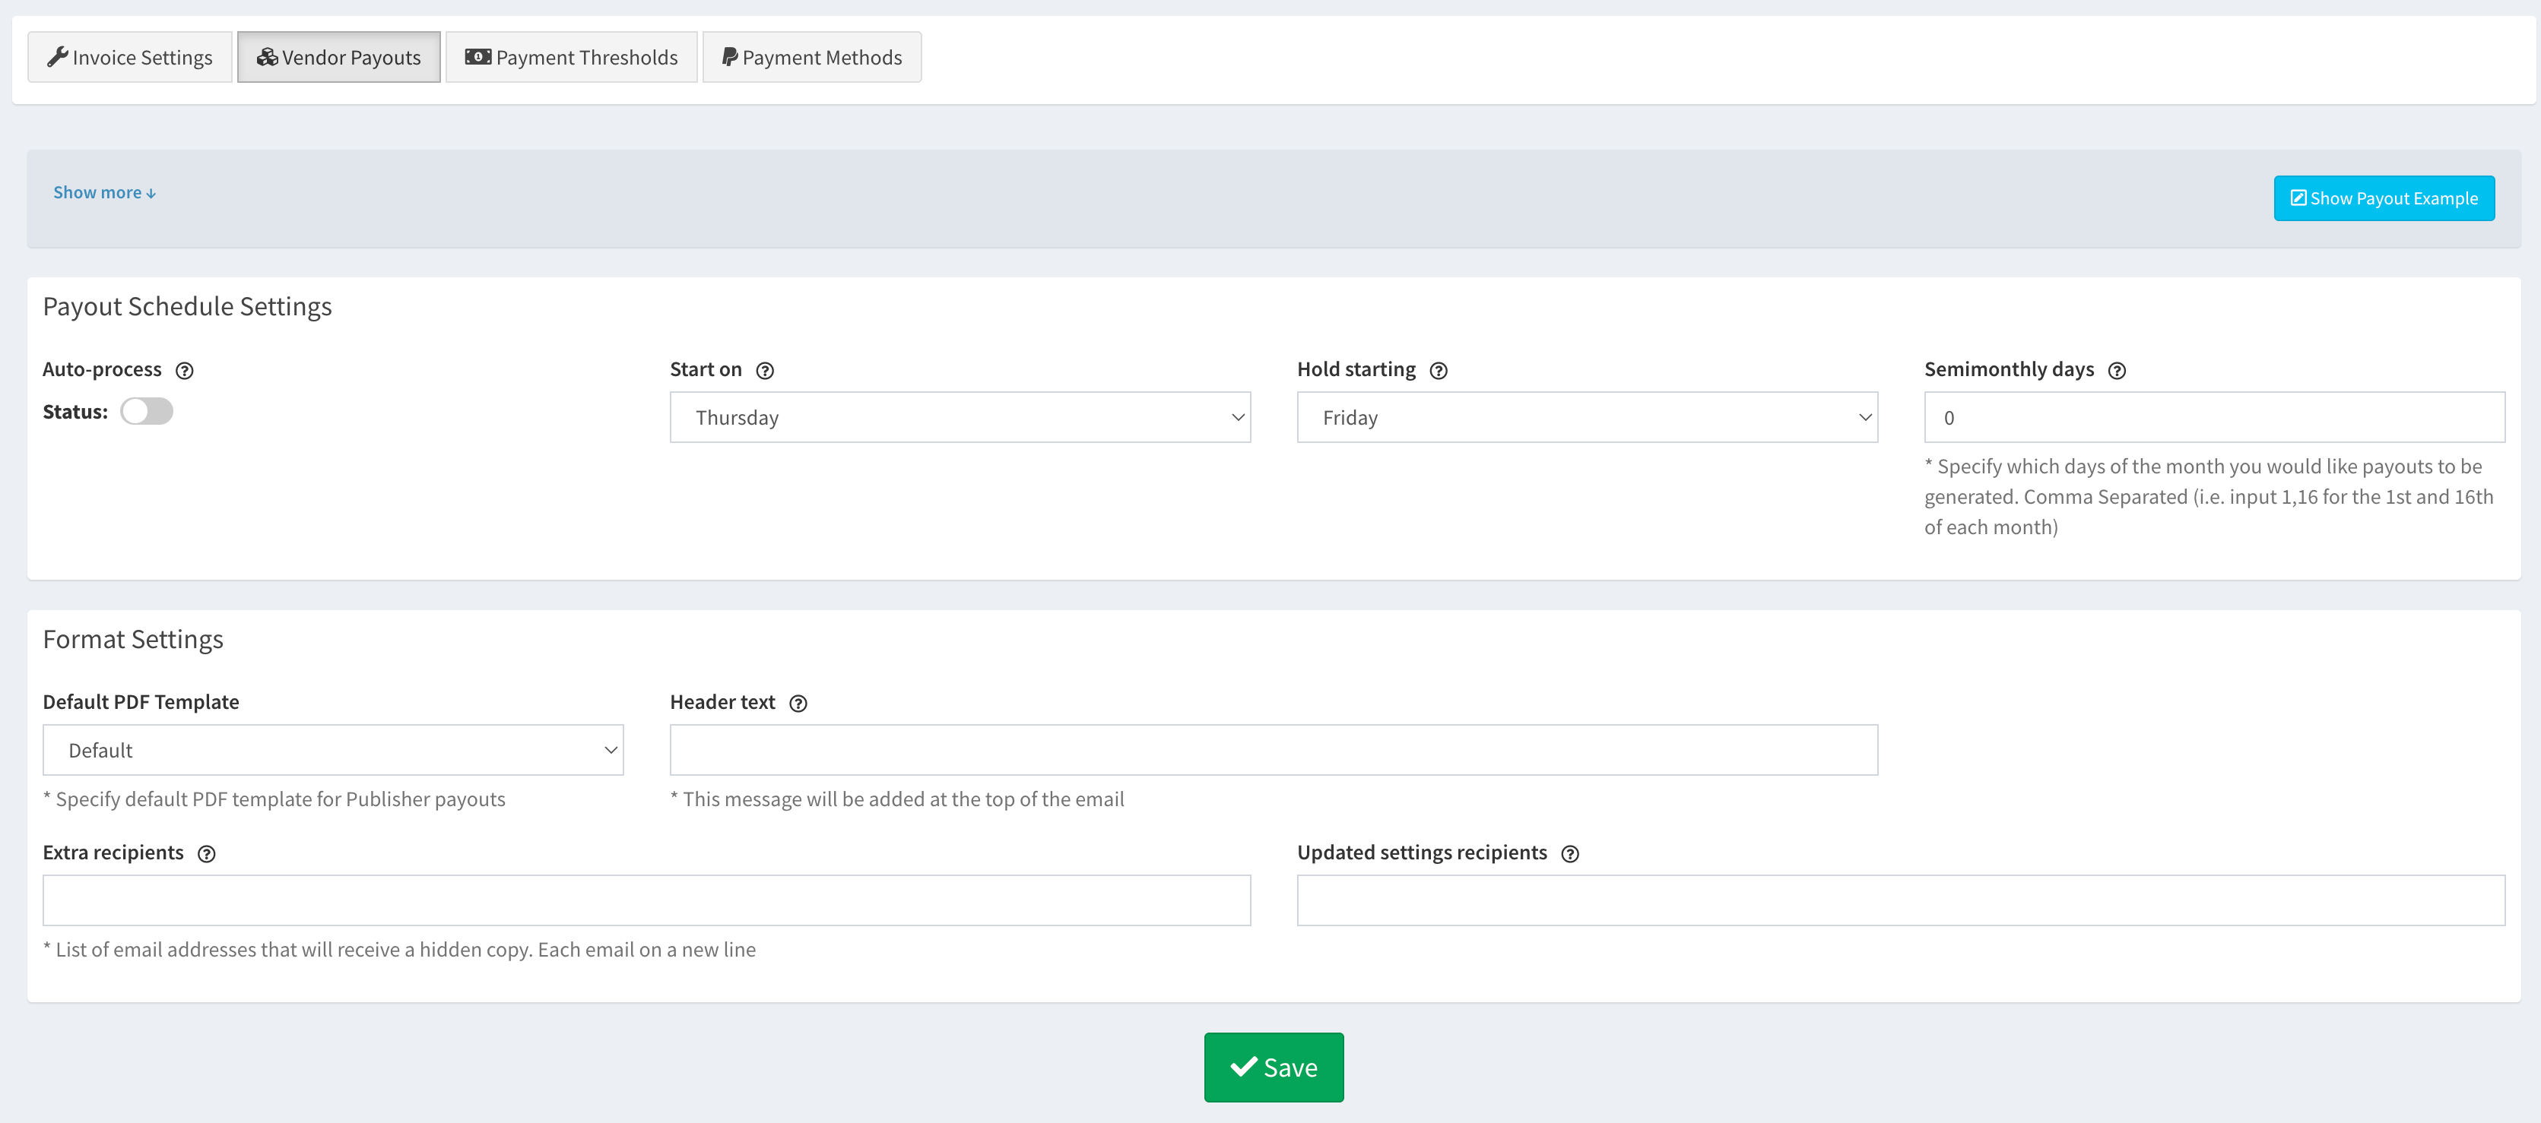The image size is (2541, 1123).
Task: Click the Semimonthly days help icon
Action: point(2116,371)
